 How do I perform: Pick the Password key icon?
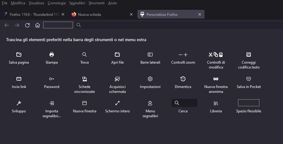[52, 79]
